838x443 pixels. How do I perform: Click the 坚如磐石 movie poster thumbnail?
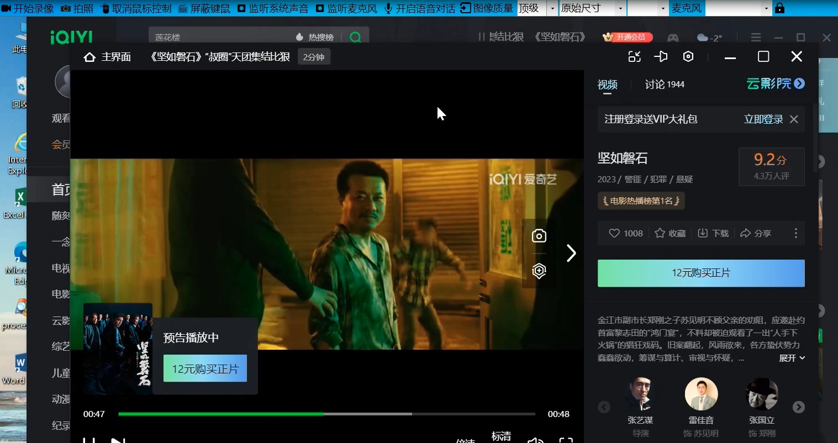[117, 348]
